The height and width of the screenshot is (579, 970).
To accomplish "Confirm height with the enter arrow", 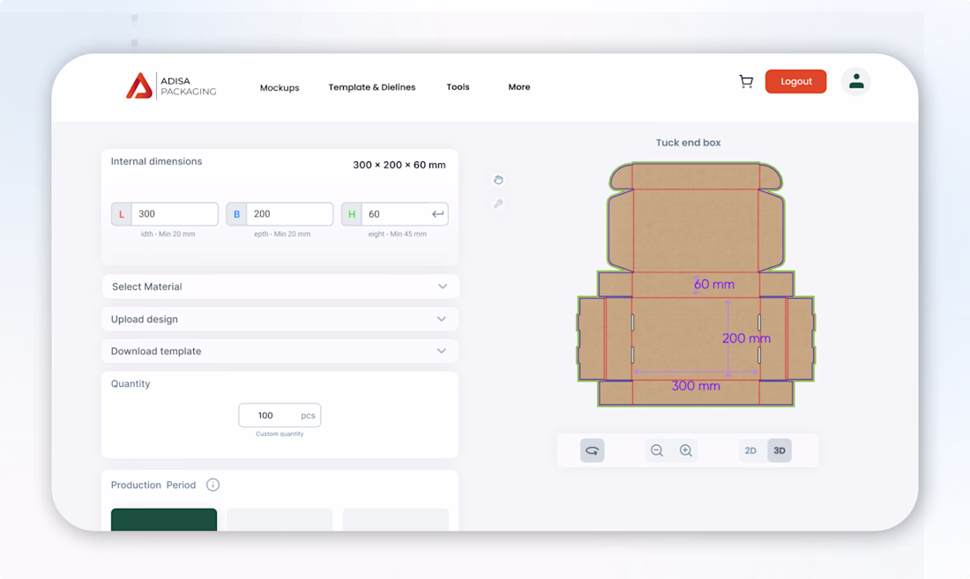I will pos(438,214).
